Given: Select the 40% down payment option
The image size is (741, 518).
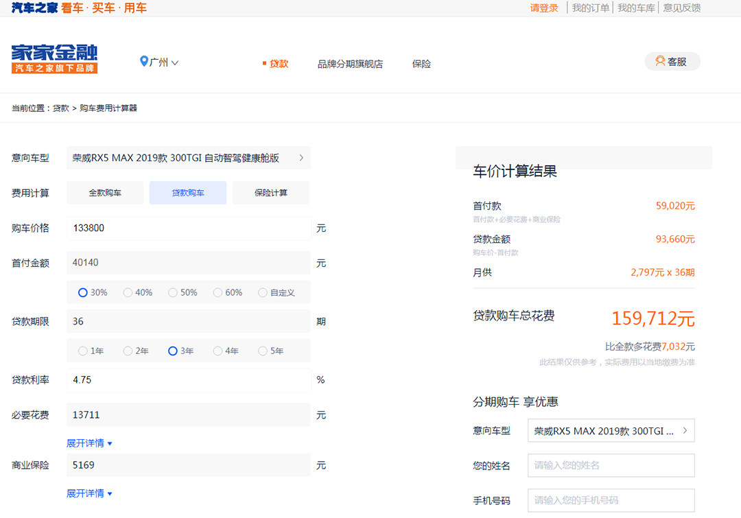Looking at the screenshot, I should [128, 292].
